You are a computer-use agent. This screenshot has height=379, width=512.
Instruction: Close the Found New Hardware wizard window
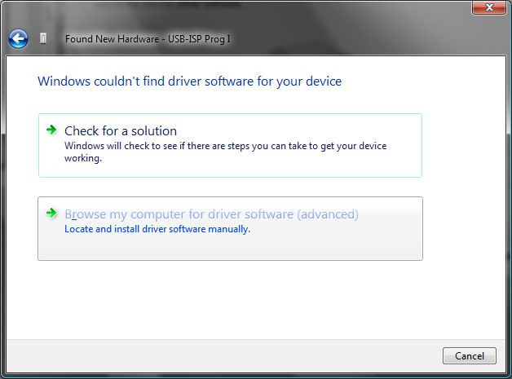pos(489,7)
